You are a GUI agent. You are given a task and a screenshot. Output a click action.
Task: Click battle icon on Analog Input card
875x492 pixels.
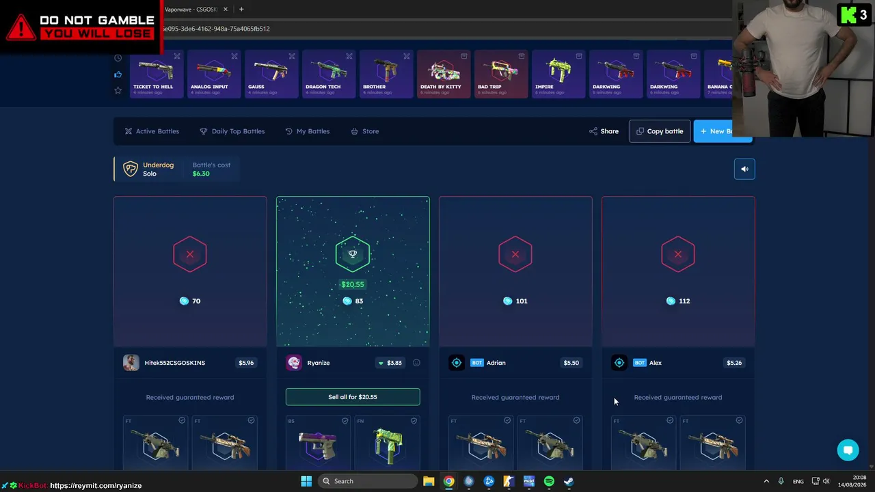[x=234, y=56]
